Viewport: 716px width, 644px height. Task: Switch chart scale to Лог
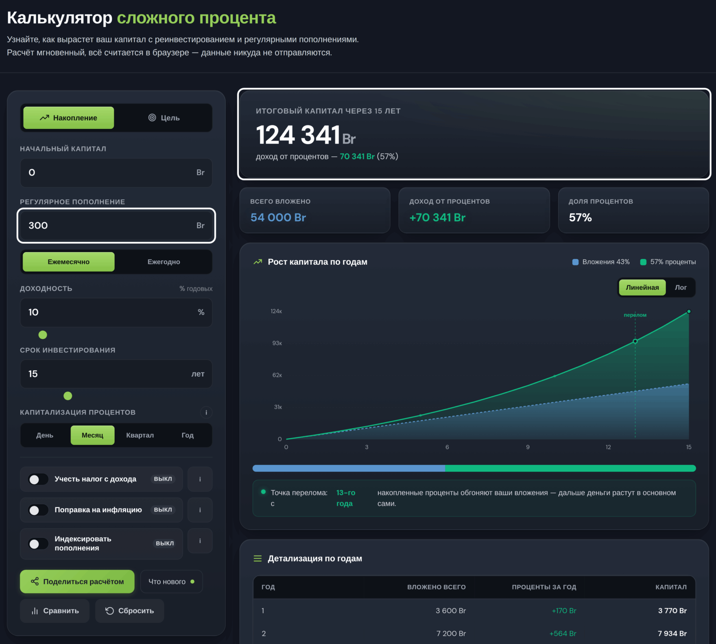(x=680, y=287)
